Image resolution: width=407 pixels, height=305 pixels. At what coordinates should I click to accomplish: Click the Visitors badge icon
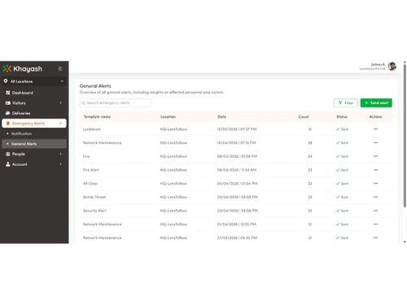8,103
